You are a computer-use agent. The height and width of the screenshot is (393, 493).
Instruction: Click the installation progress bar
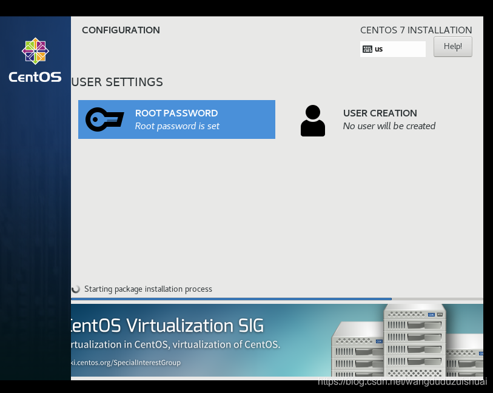point(277,298)
